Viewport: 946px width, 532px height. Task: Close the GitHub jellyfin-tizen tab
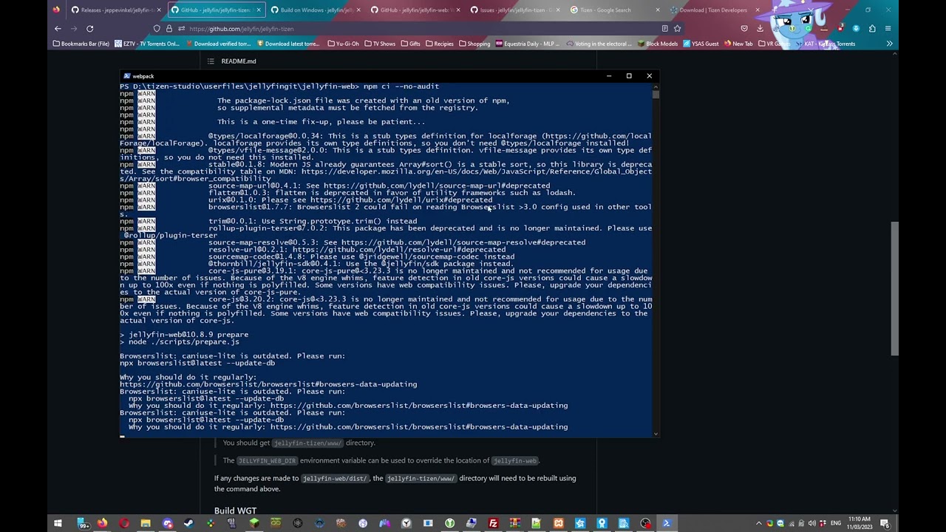pos(258,10)
